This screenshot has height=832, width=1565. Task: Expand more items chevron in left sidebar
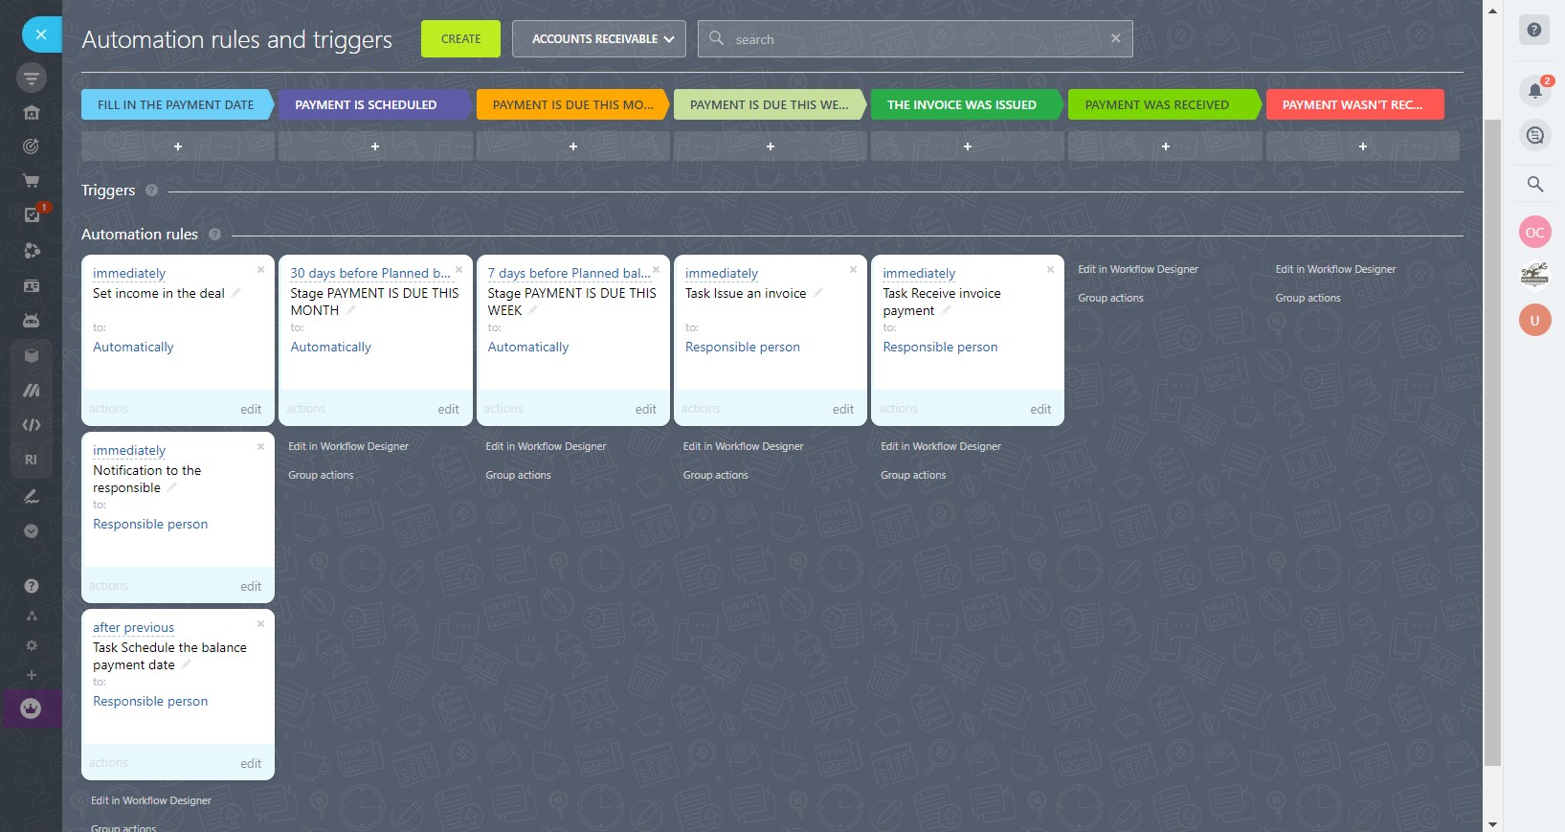pyautogui.click(x=31, y=530)
